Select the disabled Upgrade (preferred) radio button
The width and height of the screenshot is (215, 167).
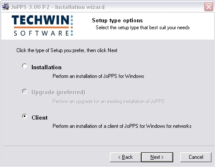tap(25, 91)
